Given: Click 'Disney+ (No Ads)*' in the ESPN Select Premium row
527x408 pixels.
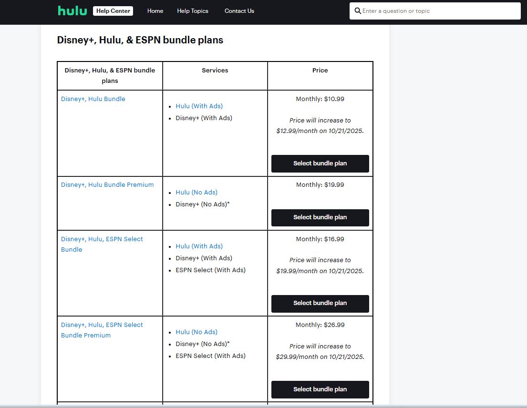Looking at the screenshot, I should coord(202,344).
